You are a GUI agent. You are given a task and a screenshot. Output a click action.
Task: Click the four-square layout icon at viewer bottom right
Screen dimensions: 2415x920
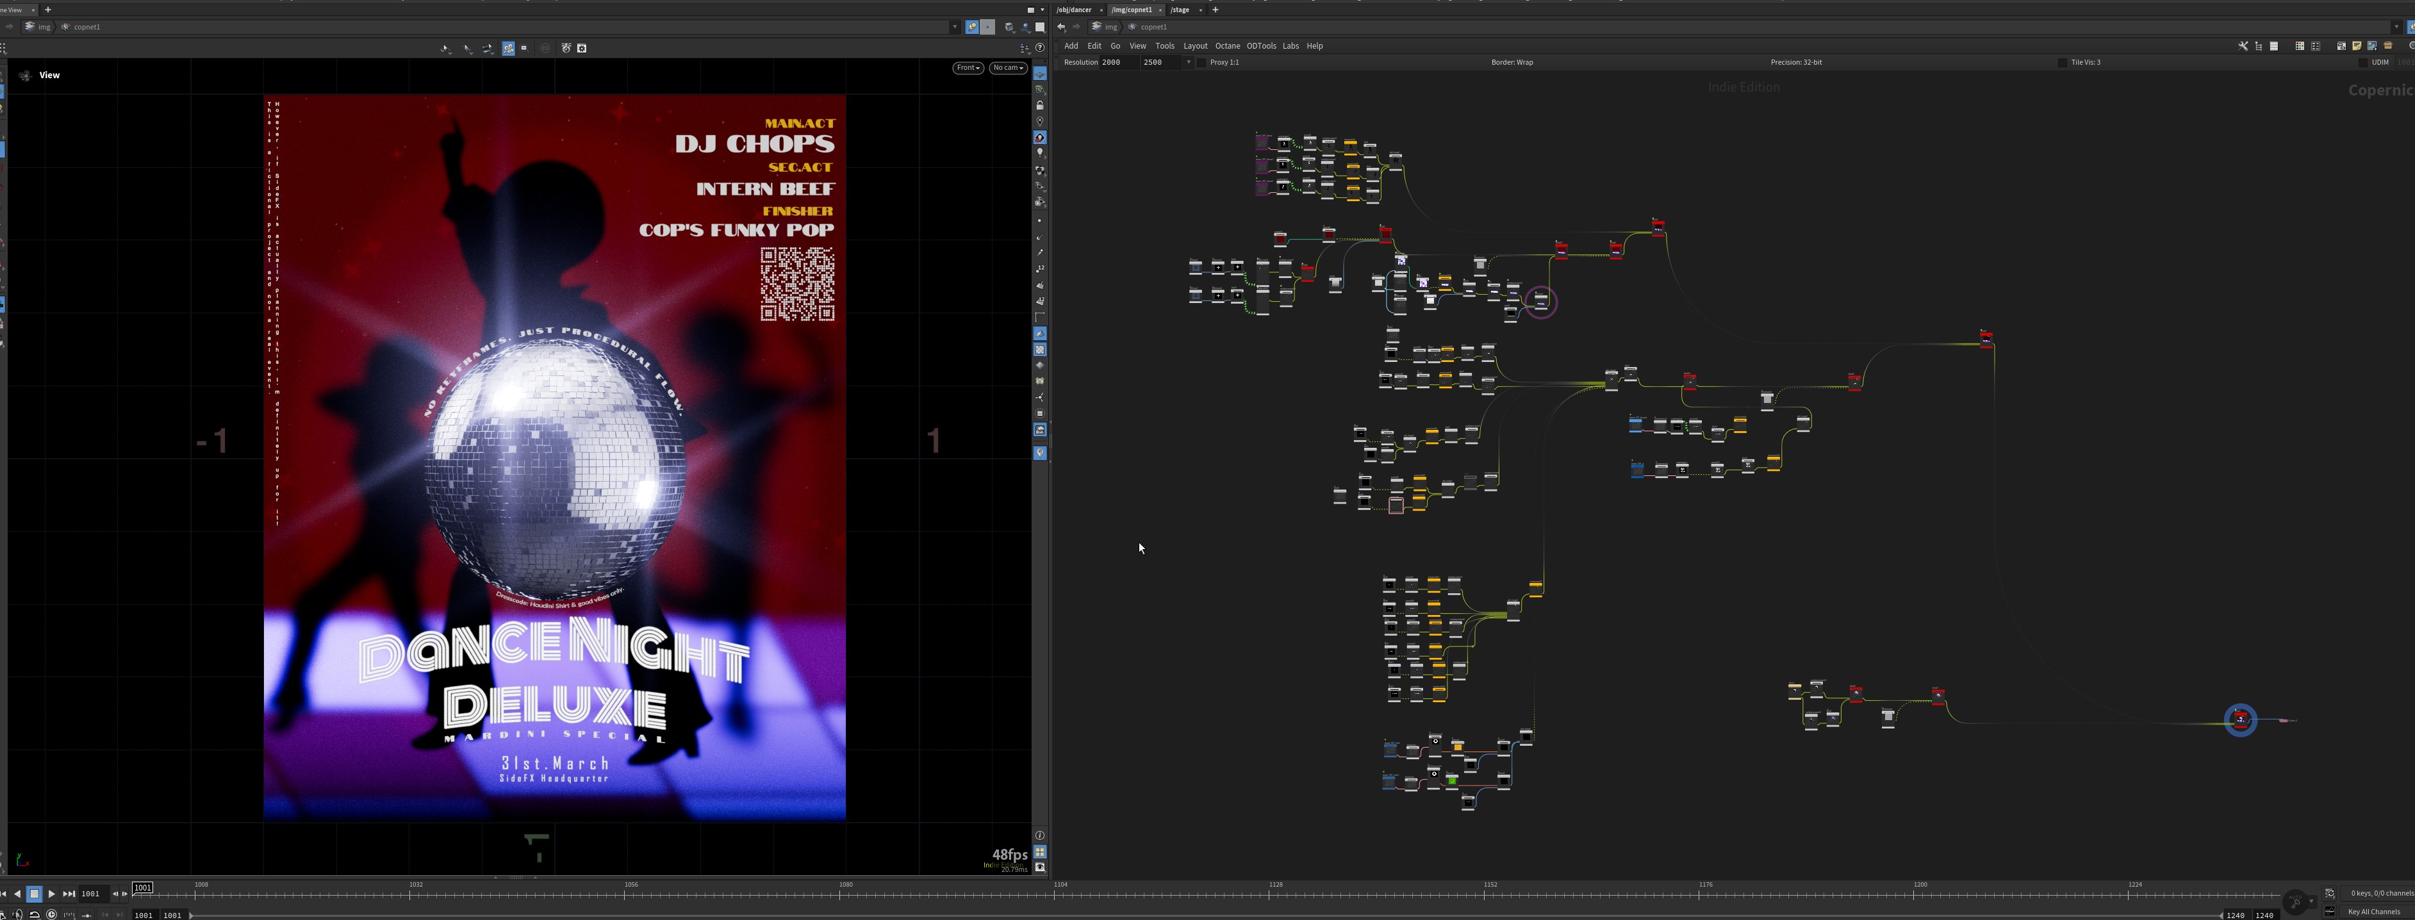(x=1040, y=851)
